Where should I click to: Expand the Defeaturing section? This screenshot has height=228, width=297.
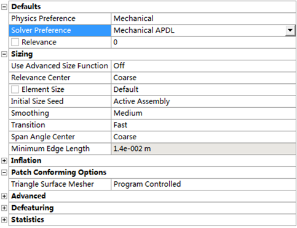(4, 208)
